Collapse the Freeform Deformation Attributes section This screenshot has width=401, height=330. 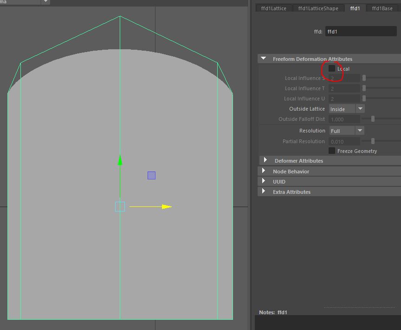(264, 59)
